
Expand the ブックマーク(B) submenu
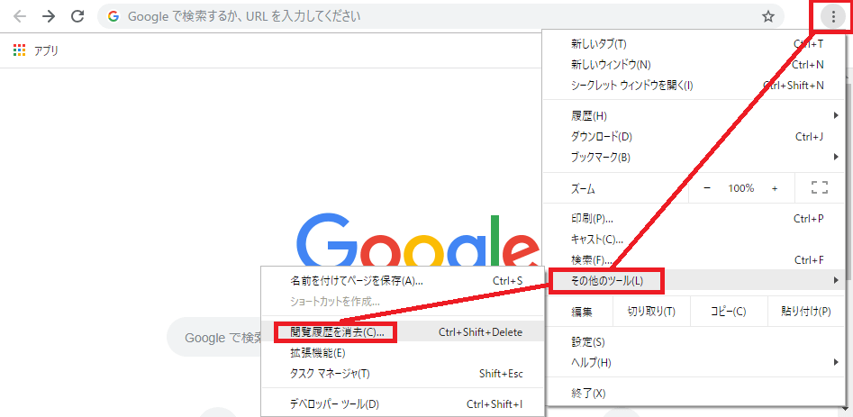(693, 157)
